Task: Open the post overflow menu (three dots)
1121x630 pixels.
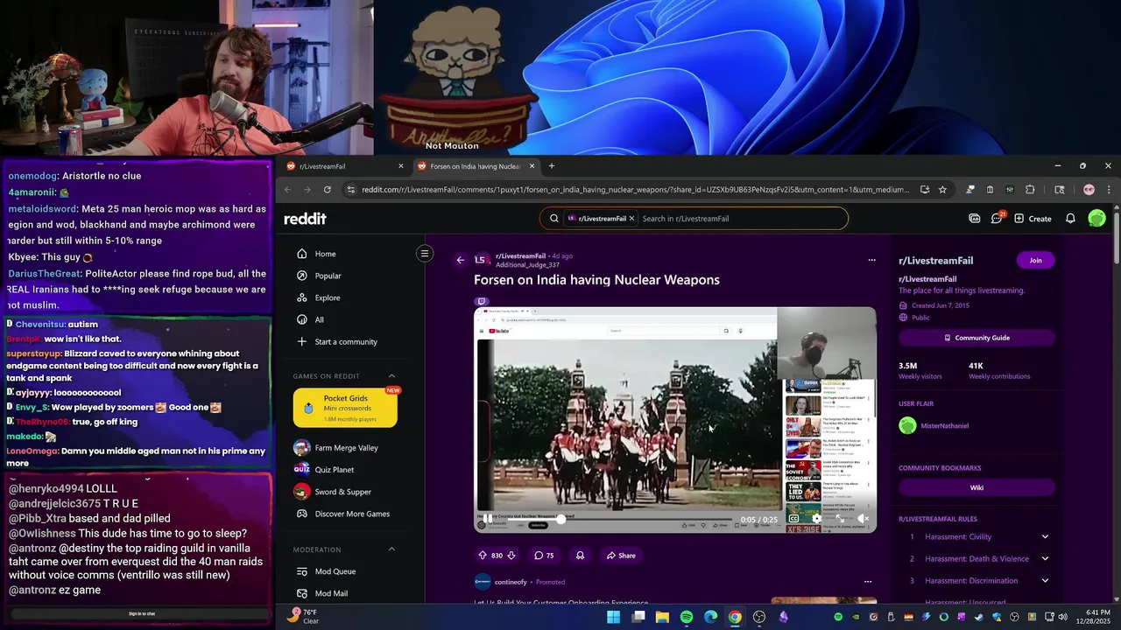Action: [871, 260]
